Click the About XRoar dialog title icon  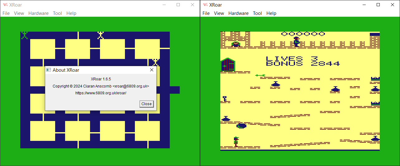click(x=48, y=70)
